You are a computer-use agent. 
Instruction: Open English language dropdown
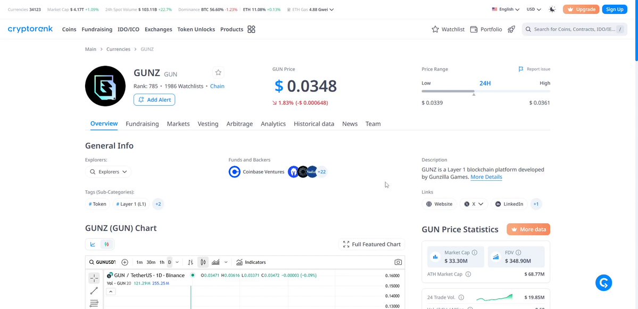coord(506,10)
